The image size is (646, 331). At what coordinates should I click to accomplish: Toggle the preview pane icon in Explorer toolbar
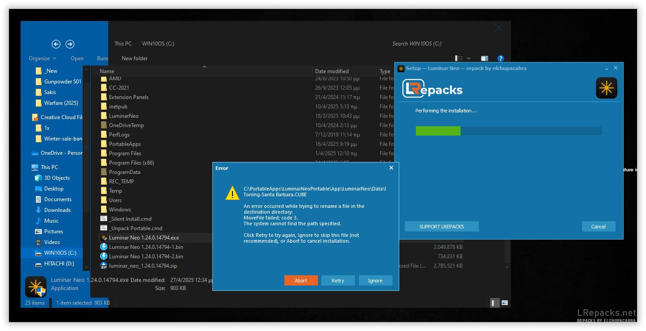pyautogui.click(x=484, y=58)
